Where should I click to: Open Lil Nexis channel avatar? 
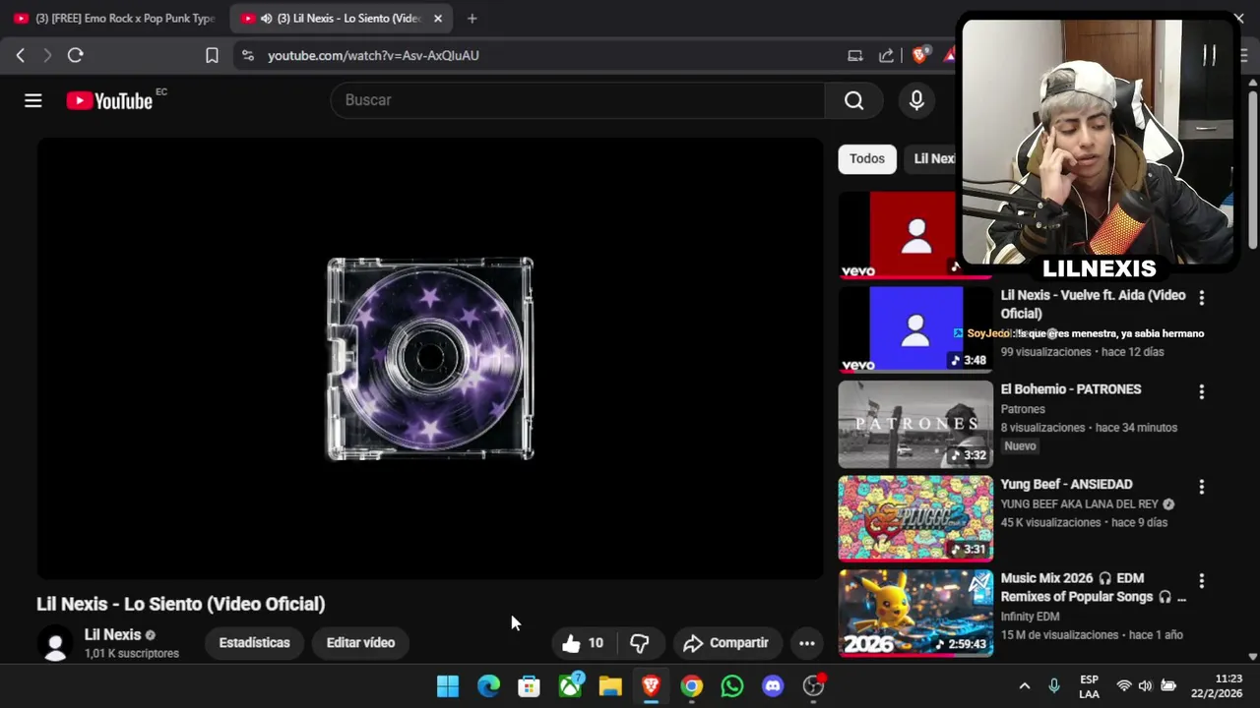point(55,643)
